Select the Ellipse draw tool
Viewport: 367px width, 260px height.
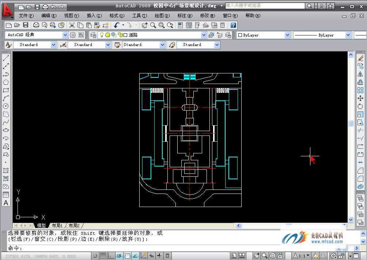point(6,130)
